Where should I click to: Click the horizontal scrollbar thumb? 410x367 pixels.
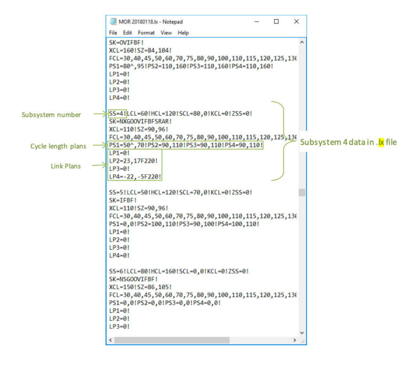coord(171,340)
